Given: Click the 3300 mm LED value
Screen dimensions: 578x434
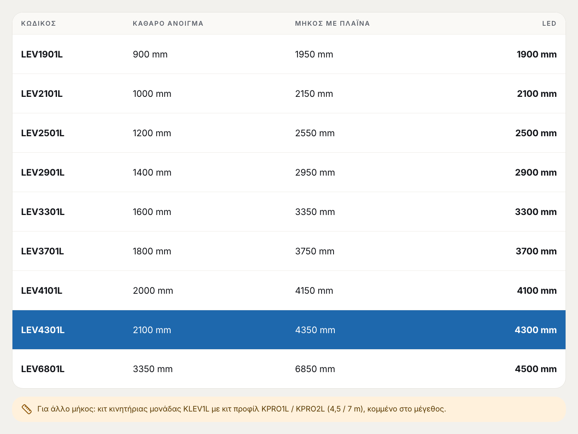Looking at the screenshot, I should click(x=536, y=212).
